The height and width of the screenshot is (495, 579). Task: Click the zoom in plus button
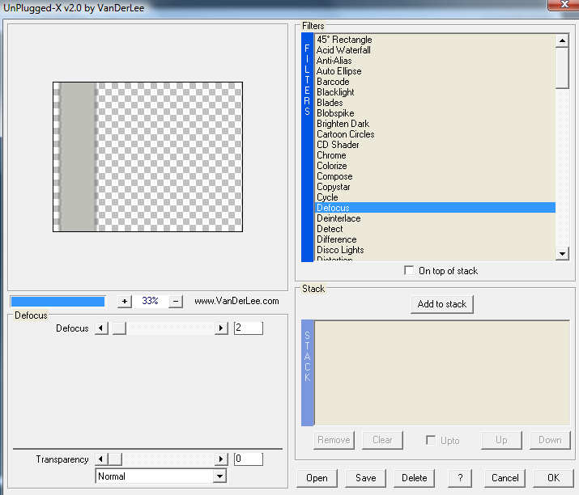tap(124, 301)
